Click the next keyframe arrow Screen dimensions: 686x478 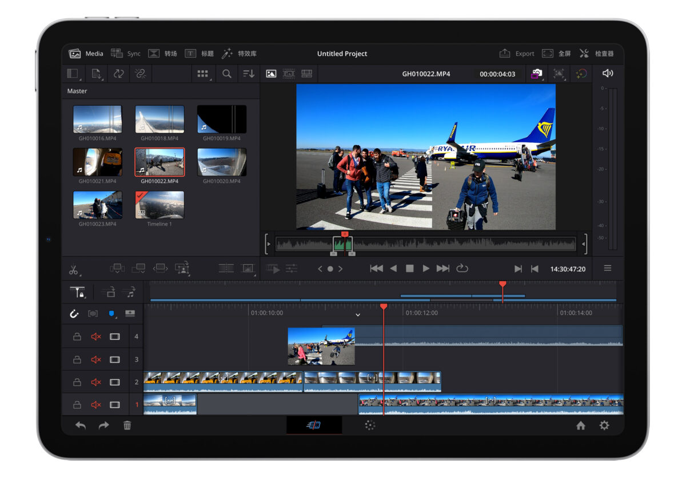[340, 269]
